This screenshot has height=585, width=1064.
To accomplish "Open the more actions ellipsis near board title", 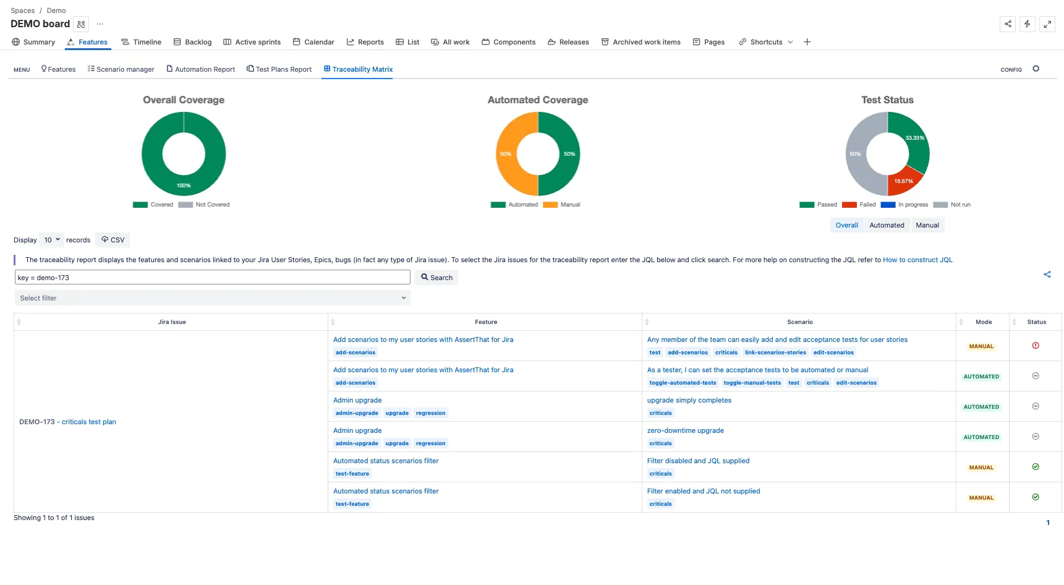I will click(100, 24).
